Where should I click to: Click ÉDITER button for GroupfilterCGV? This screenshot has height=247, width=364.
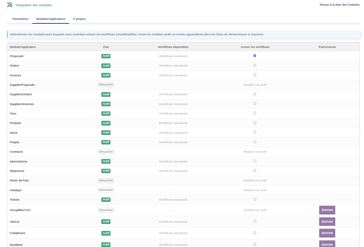click(x=327, y=210)
